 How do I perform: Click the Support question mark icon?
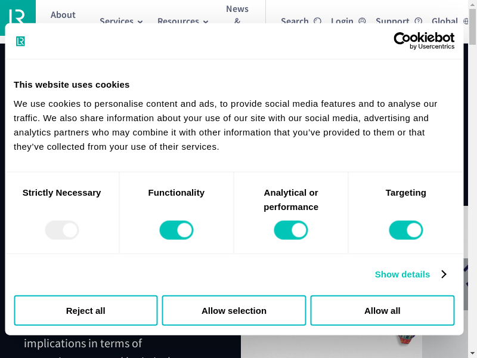[x=418, y=21]
